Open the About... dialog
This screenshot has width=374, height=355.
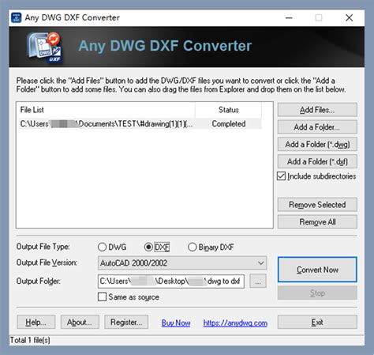coord(80,322)
